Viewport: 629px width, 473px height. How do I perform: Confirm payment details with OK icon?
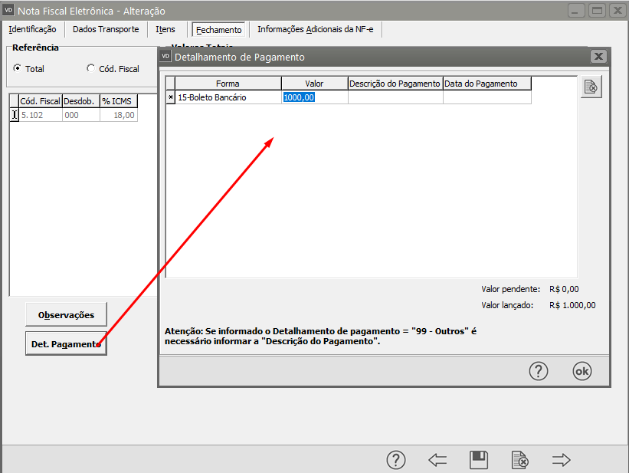582,370
